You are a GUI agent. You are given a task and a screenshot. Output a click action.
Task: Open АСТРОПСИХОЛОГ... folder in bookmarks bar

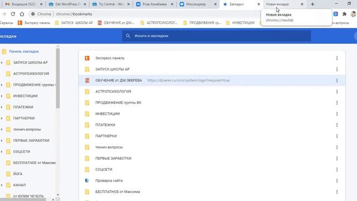159,23
